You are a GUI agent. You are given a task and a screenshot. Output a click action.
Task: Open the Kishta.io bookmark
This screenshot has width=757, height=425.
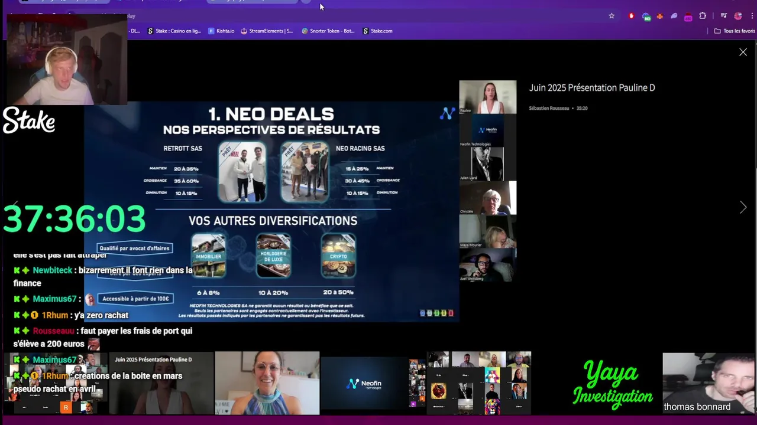[x=221, y=31]
